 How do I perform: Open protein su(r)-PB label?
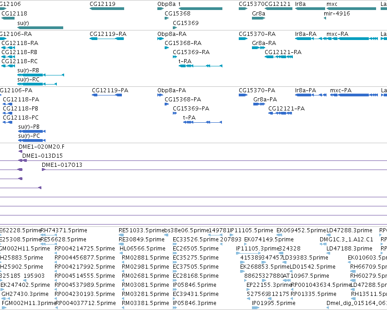(x=29, y=127)
